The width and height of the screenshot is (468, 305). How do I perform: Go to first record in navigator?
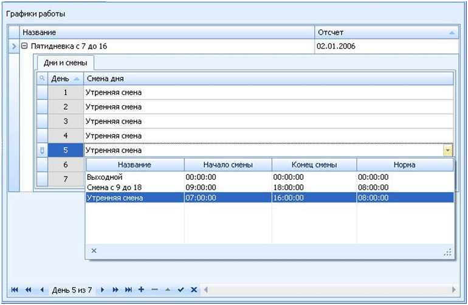pyautogui.click(x=15, y=290)
